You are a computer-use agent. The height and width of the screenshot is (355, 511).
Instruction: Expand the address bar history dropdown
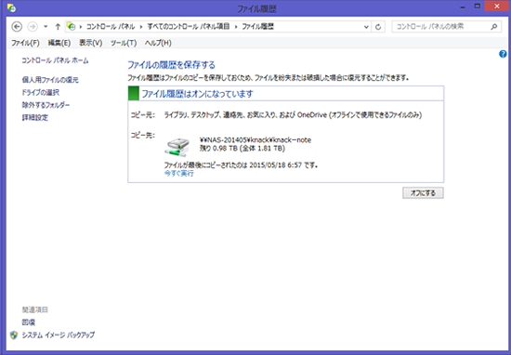point(366,27)
